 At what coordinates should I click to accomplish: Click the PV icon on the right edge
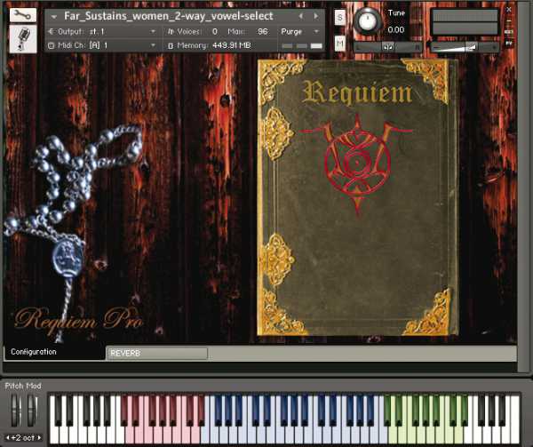pos(509,44)
